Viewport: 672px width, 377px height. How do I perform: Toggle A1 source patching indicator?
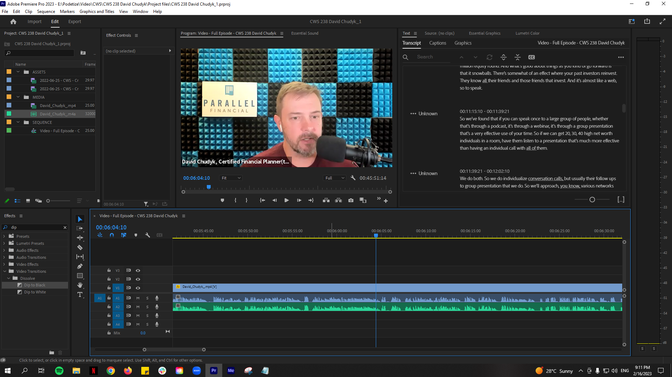[x=100, y=298]
